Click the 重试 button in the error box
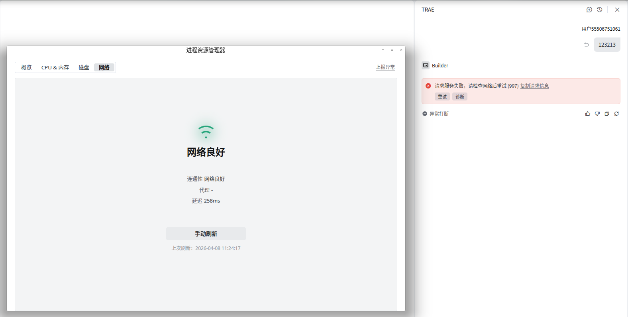Viewport: 628px width, 317px height. [x=442, y=96]
